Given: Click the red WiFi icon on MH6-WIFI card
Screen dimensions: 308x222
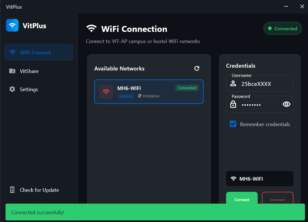Looking at the screenshot, I should (106, 91).
